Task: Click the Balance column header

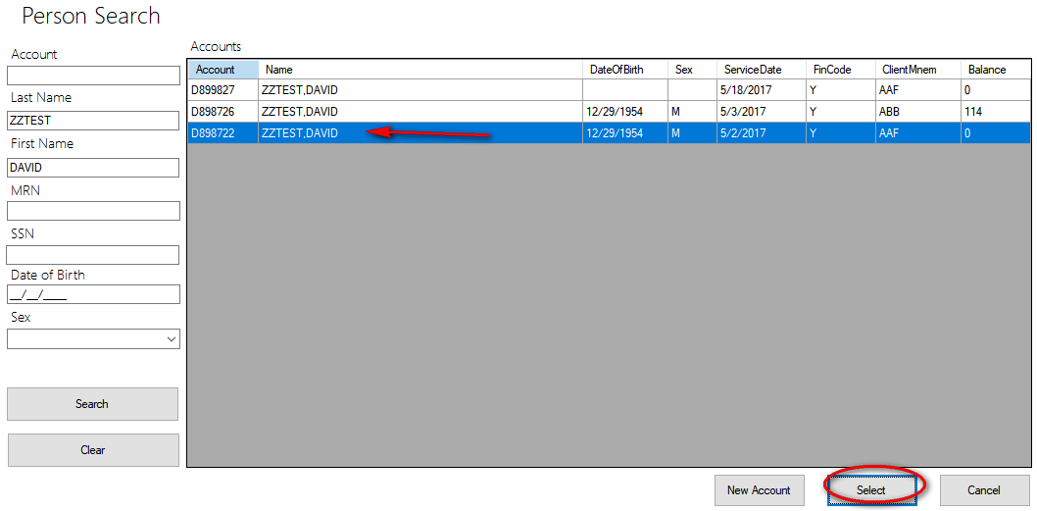Action: click(x=994, y=70)
